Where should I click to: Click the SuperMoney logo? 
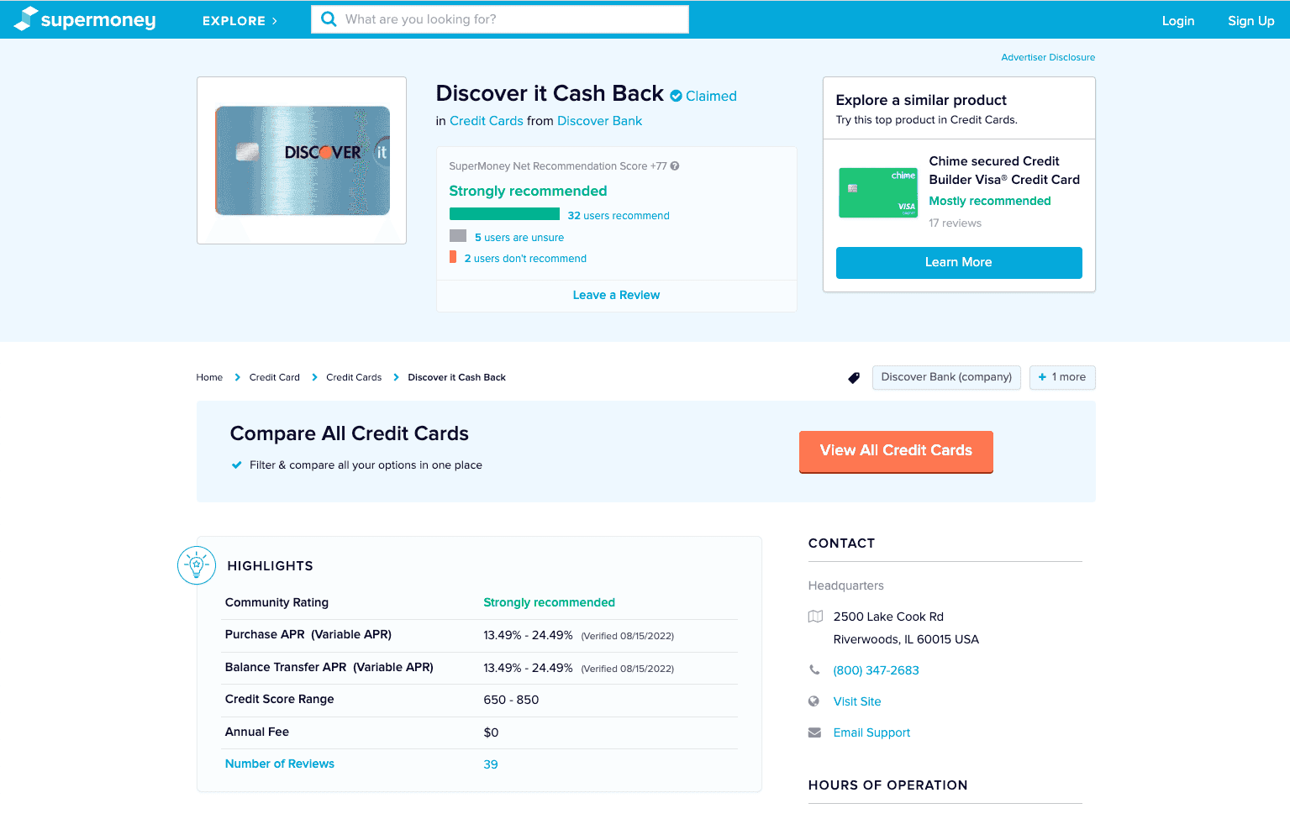pos(85,18)
